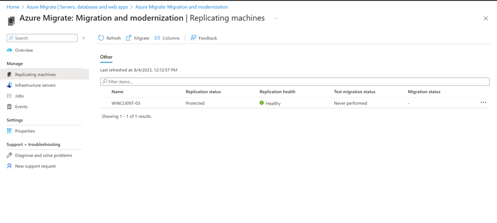
Task: Open Servers, databases and web apps breadcrumb
Action: [x=77, y=7]
